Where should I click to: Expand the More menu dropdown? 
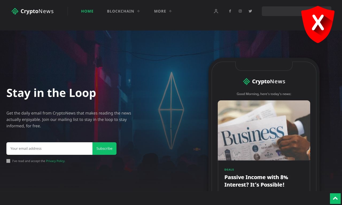(x=170, y=11)
